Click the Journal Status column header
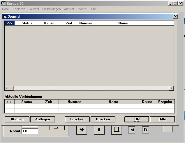Screen dimensions: 185x143 (27, 23)
